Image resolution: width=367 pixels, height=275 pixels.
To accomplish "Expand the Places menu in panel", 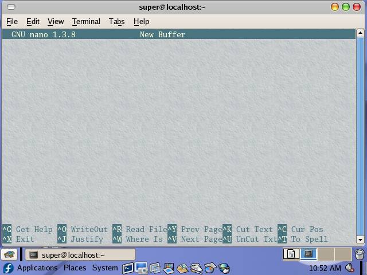I will (x=75, y=268).
